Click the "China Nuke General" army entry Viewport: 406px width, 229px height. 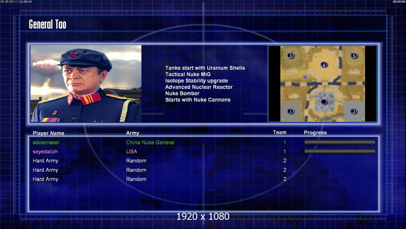tap(150, 142)
